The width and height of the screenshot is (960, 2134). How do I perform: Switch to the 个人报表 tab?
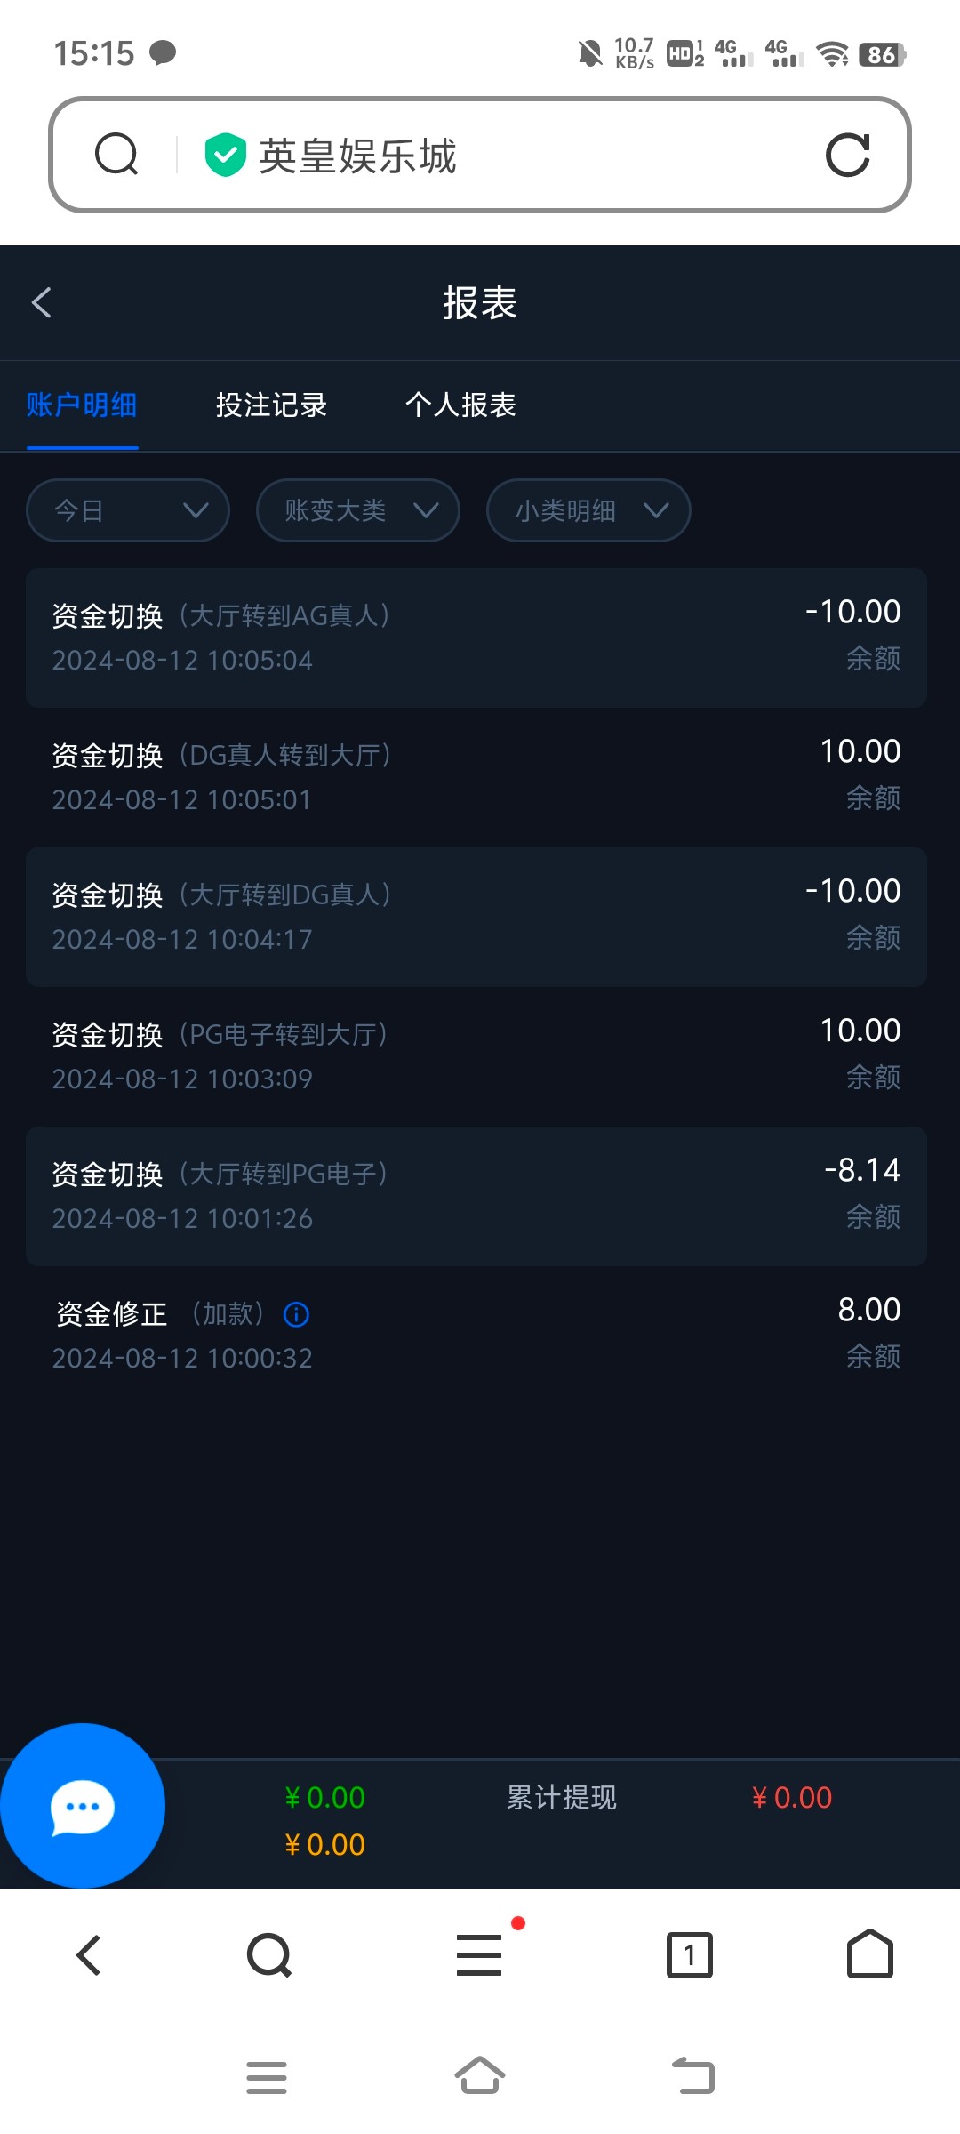point(460,405)
